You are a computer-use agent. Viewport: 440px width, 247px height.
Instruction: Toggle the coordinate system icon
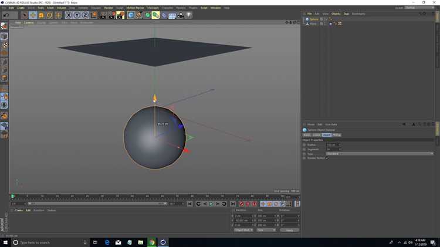94,15
